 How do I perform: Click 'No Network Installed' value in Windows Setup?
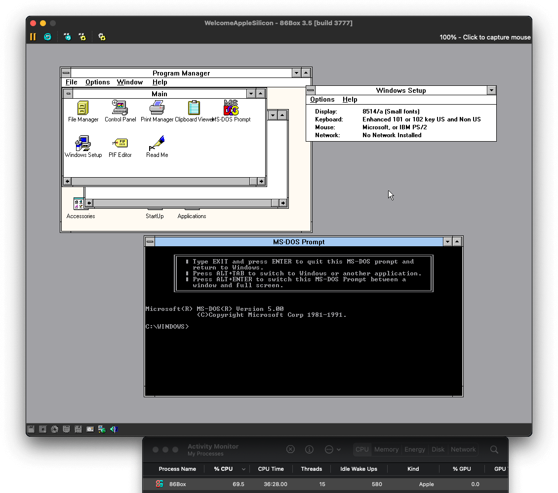392,135
